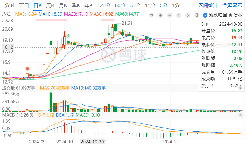Click MA60:14.77 moving average label

click(x=127, y=14)
